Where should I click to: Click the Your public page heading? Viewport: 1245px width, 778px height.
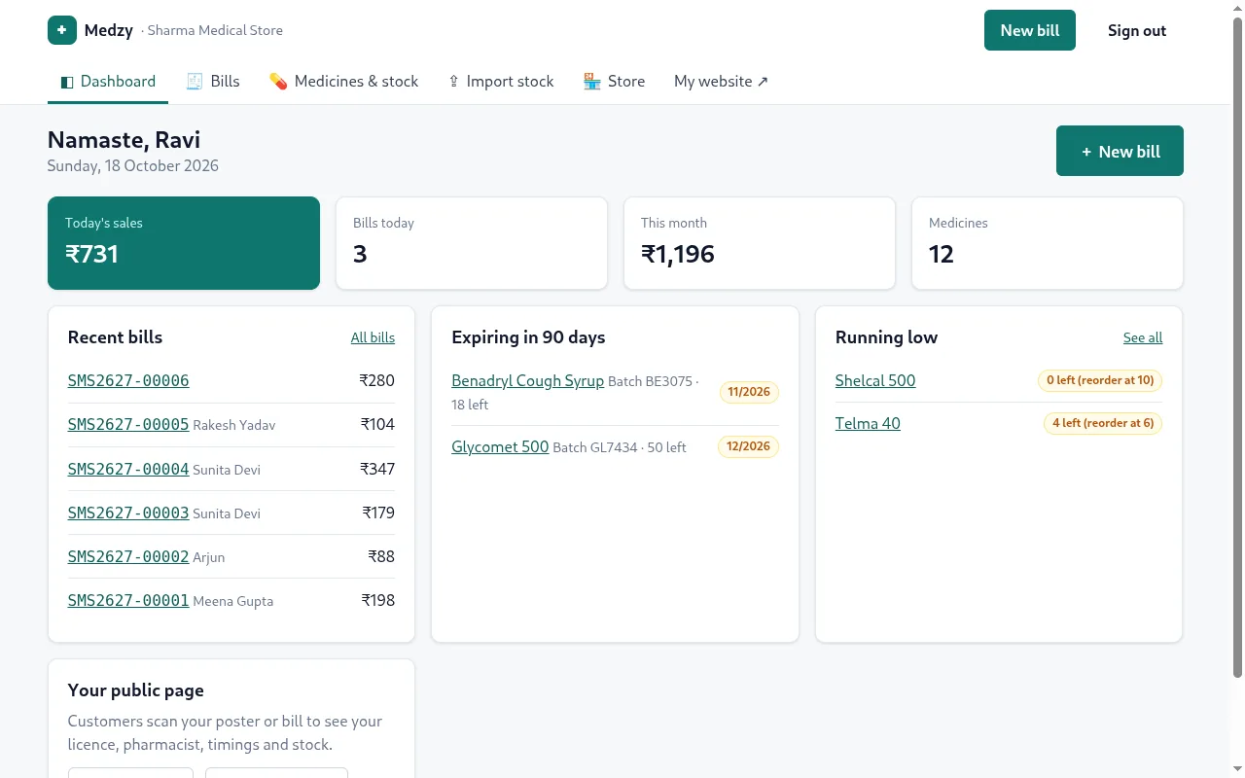point(136,690)
